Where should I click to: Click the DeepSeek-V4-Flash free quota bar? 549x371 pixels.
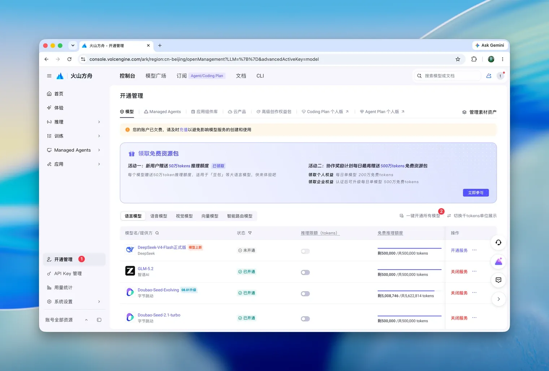(x=410, y=248)
